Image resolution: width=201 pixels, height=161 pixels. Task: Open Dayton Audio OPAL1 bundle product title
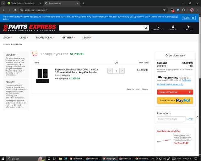coord(77,71)
